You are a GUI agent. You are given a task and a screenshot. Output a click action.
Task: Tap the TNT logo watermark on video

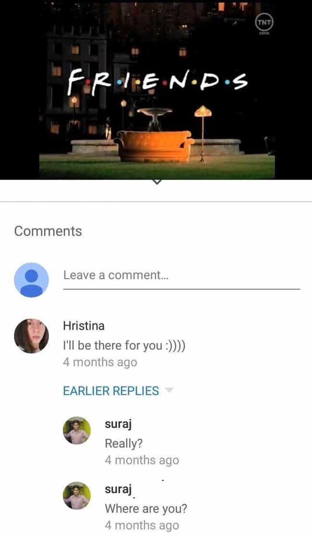(264, 24)
